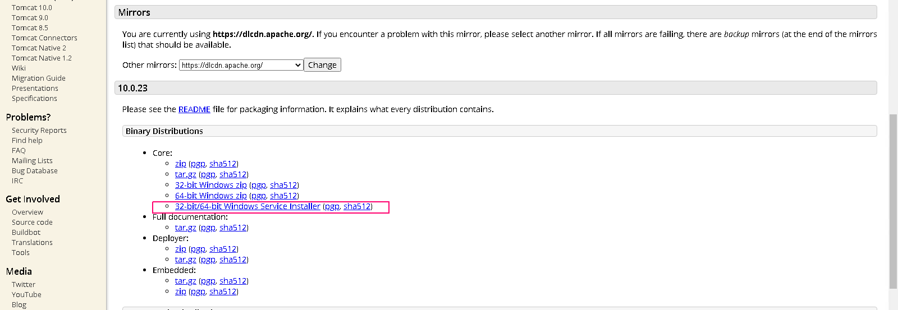Expand the Other mirrors dropdown
Screen dimensions: 898x310
(x=241, y=65)
